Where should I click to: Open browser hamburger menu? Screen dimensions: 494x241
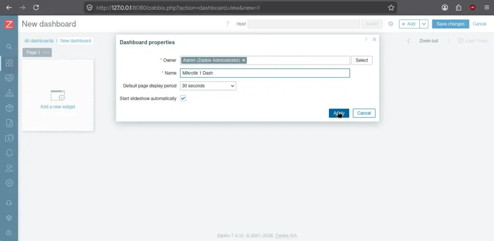[x=487, y=8]
